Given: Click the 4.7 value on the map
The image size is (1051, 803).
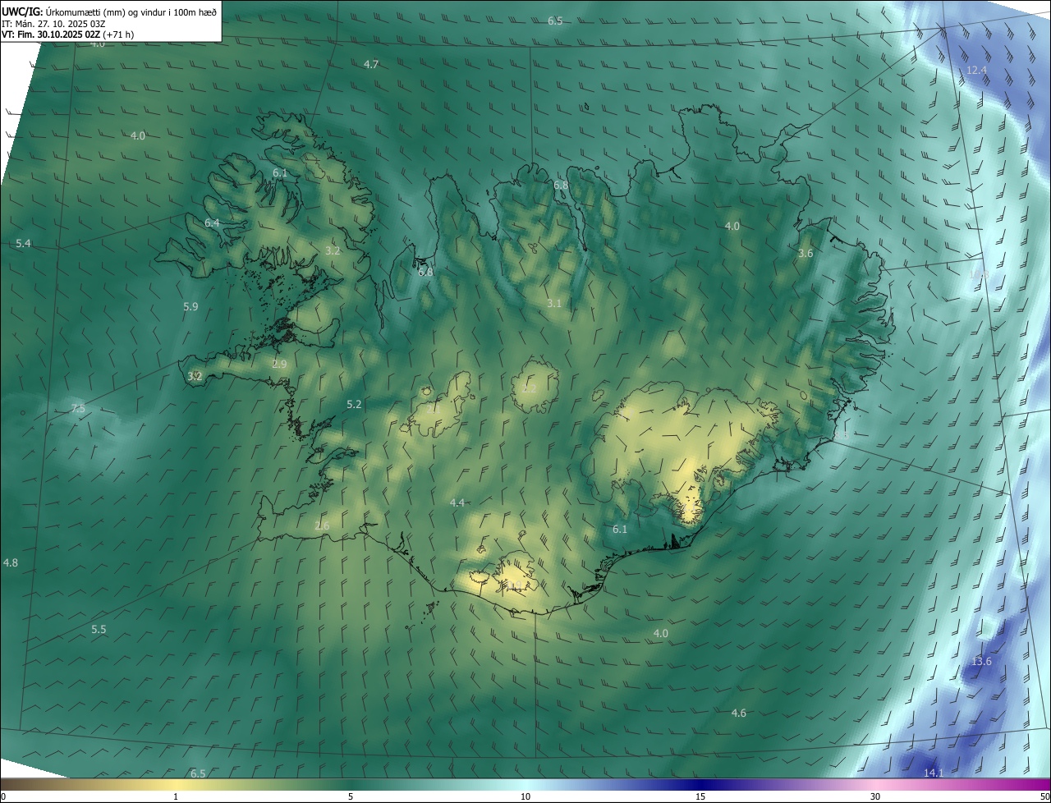Looking at the screenshot, I should point(371,64).
